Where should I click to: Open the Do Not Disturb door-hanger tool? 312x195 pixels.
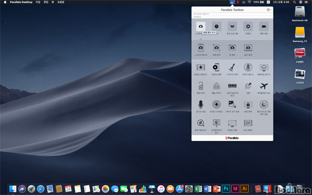pos(201,86)
